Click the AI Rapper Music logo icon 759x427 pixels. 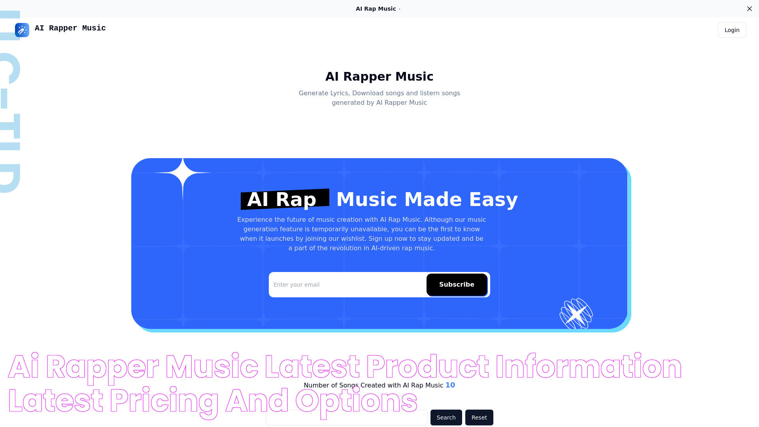coord(22,30)
